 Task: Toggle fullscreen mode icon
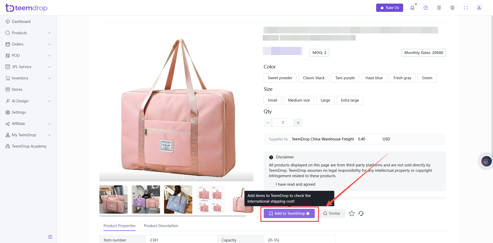pos(466,8)
